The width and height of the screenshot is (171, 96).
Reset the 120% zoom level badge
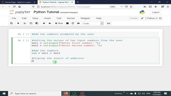click(x=112, y=7)
